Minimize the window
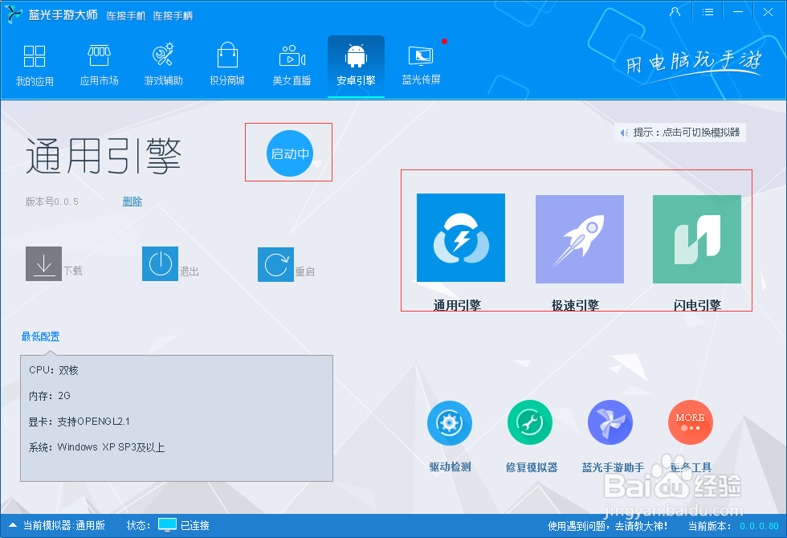This screenshot has height=538, width=787. 738,12
